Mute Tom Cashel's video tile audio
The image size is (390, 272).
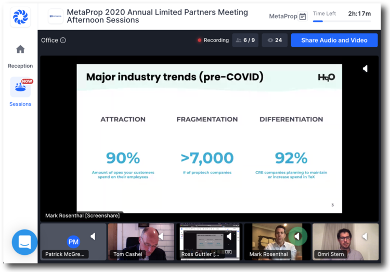pyautogui.click(x=161, y=237)
